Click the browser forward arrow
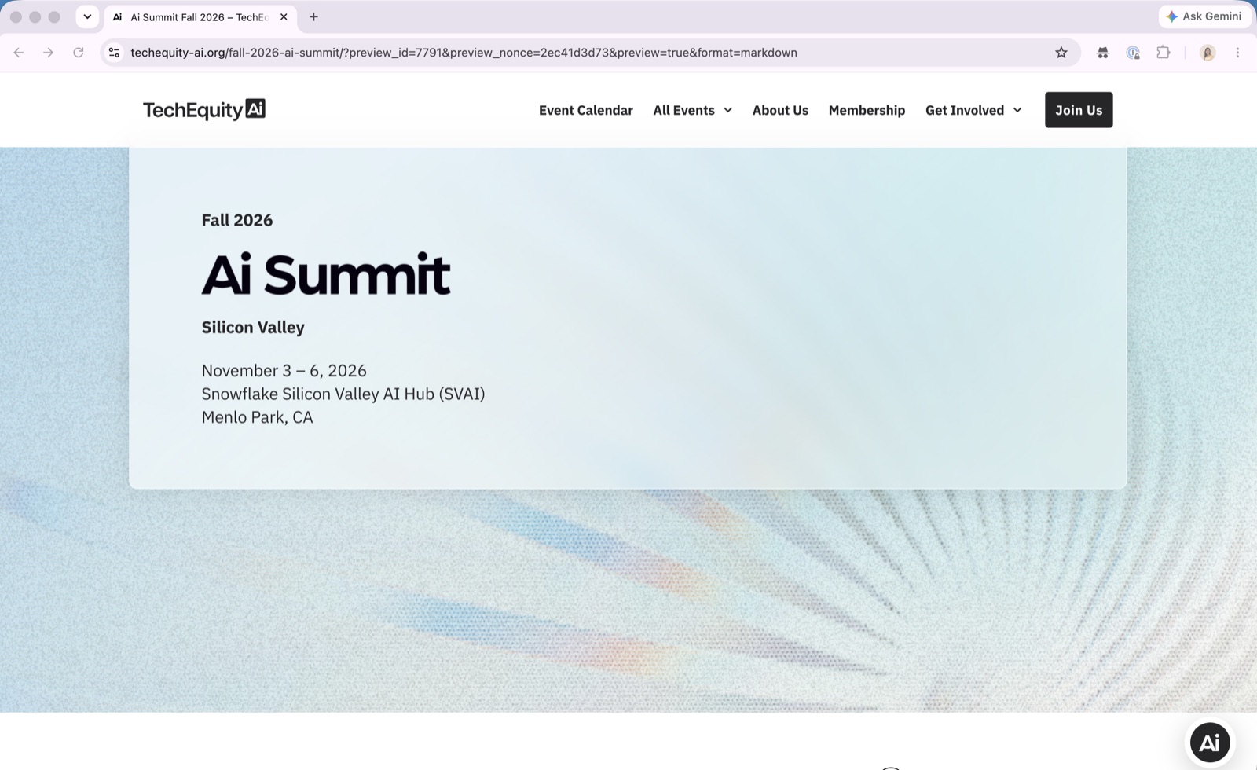 [x=48, y=53]
